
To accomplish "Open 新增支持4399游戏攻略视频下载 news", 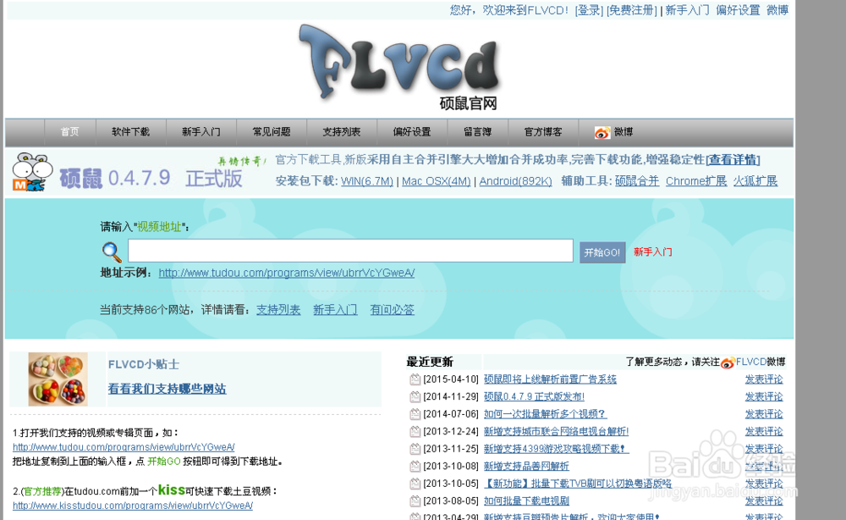I will pyautogui.click(x=557, y=448).
